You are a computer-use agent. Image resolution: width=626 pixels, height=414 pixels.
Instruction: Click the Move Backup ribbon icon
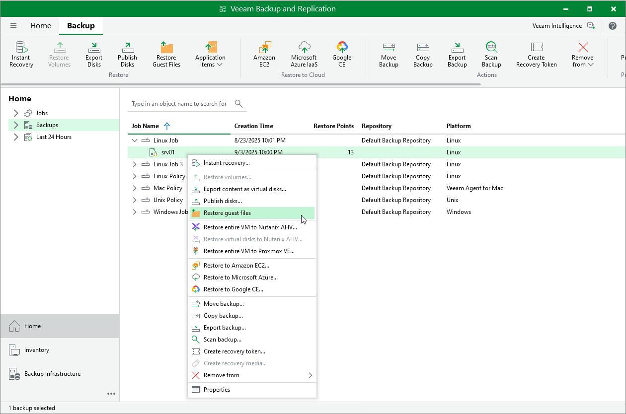point(389,54)
